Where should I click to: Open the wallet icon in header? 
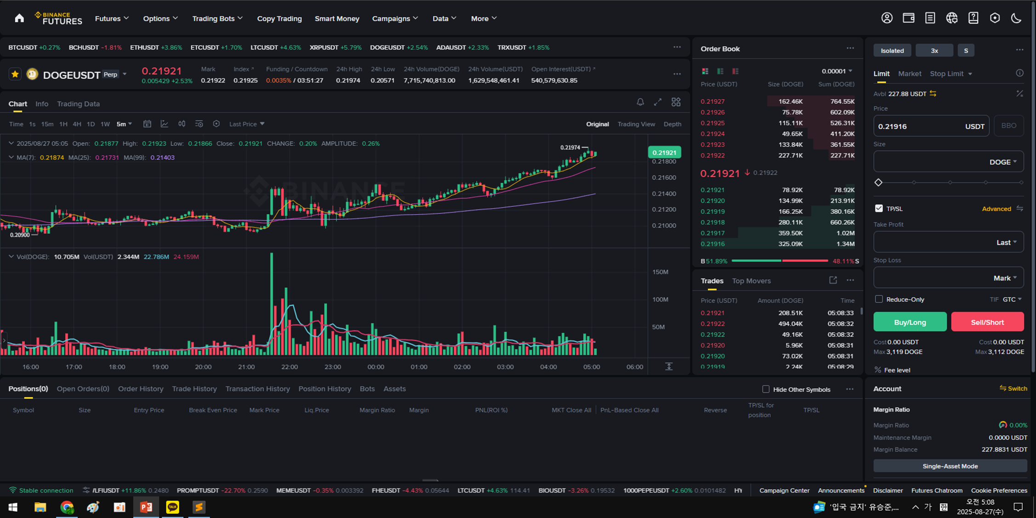coord(908,18)
